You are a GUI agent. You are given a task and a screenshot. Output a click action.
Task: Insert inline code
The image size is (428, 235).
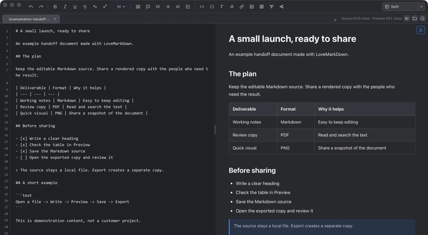click(x=202, y=7)
